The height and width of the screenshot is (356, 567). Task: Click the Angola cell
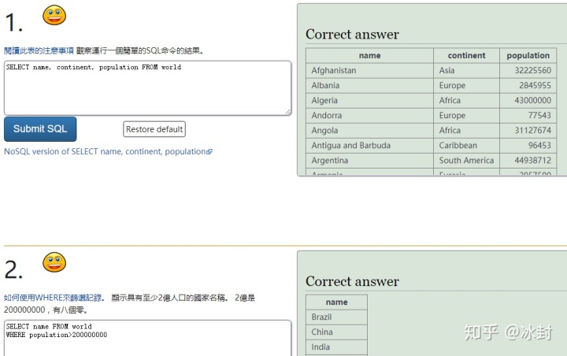coord(369,131)
